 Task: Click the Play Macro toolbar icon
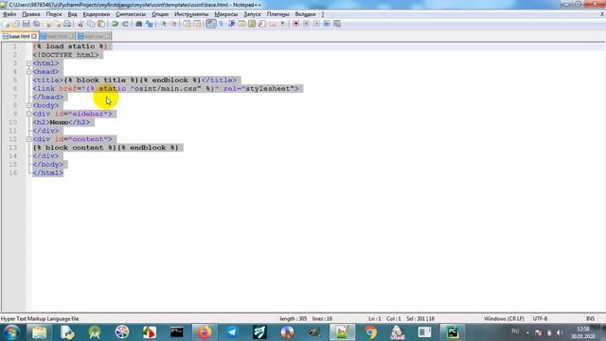316,24
